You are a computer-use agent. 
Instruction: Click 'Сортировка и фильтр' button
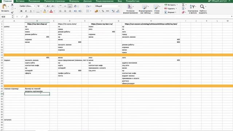coord(193,9)
